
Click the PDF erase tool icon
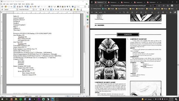[x=159, y=12]
